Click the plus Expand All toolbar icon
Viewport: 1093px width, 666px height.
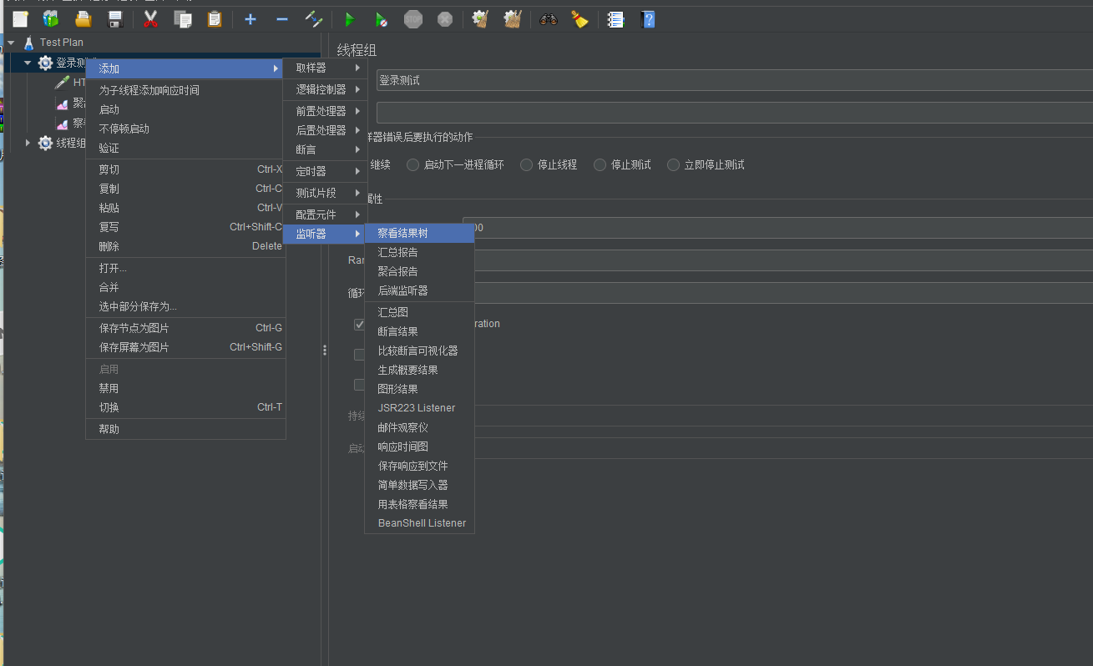point(250,18)
